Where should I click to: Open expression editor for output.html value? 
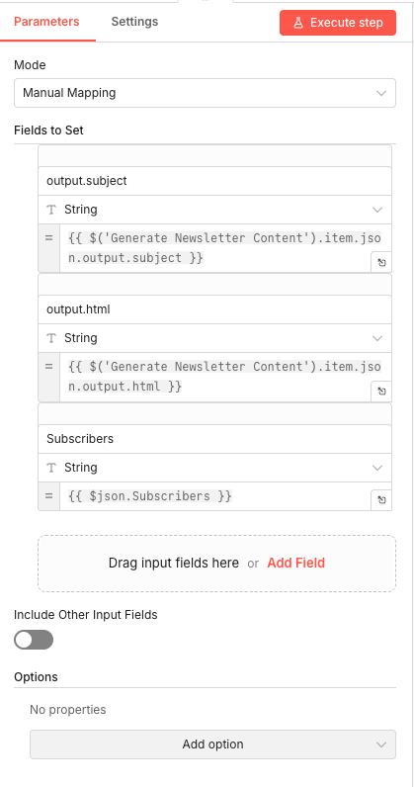381,391
